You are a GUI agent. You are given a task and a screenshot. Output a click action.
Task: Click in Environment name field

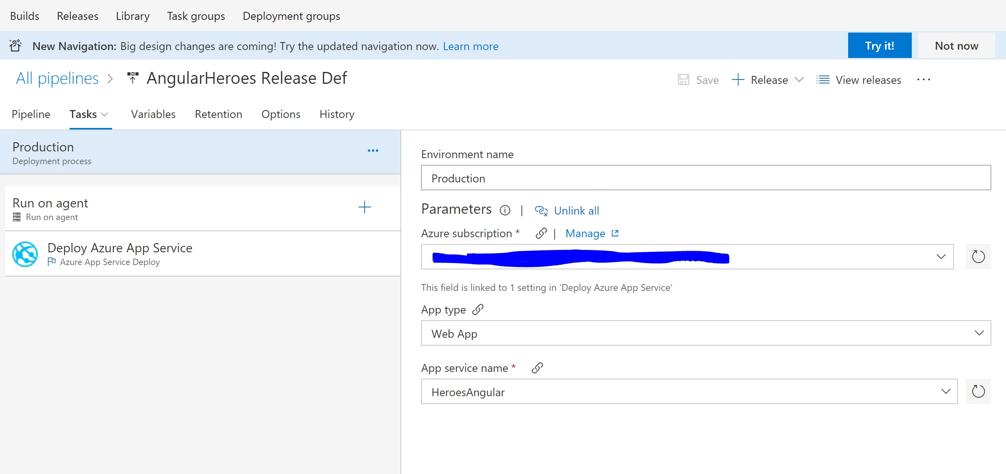705,178
